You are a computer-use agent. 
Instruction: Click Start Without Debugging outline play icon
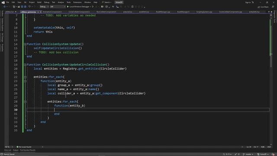93,7
